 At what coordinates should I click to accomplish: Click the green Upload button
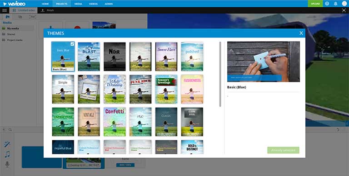tap(315, 4)
